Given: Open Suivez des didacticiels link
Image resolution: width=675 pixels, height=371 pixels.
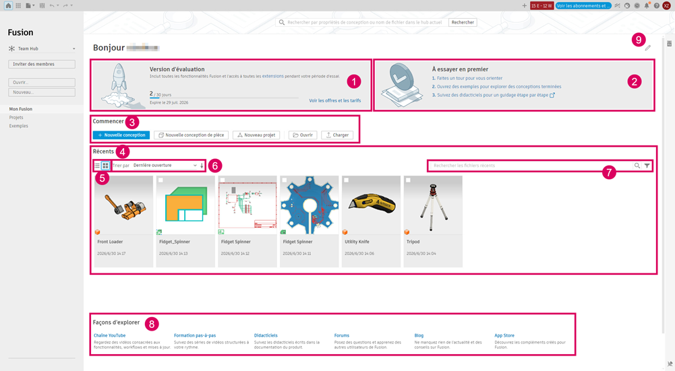Looking at the screenshot, I should coord(496,95).
